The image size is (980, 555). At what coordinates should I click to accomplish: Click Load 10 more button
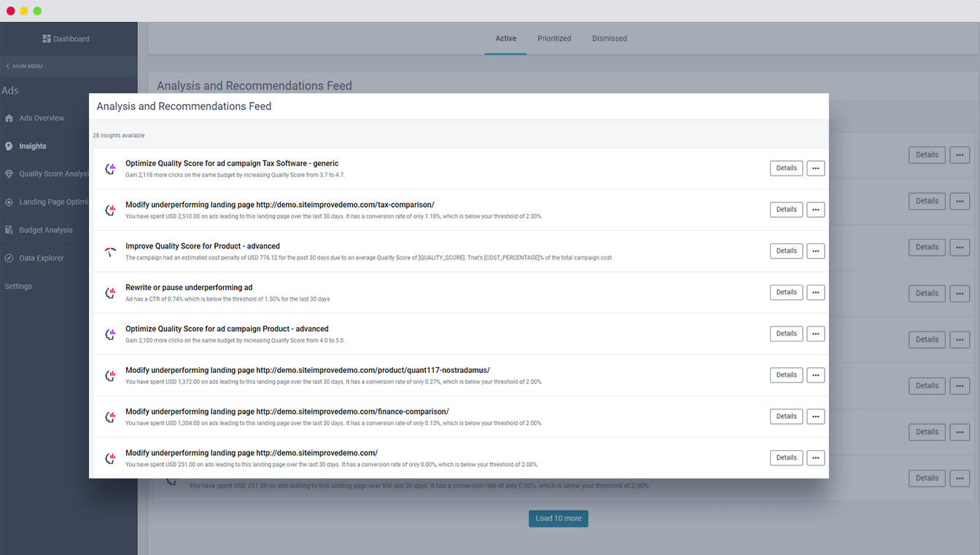click(558, 519)
